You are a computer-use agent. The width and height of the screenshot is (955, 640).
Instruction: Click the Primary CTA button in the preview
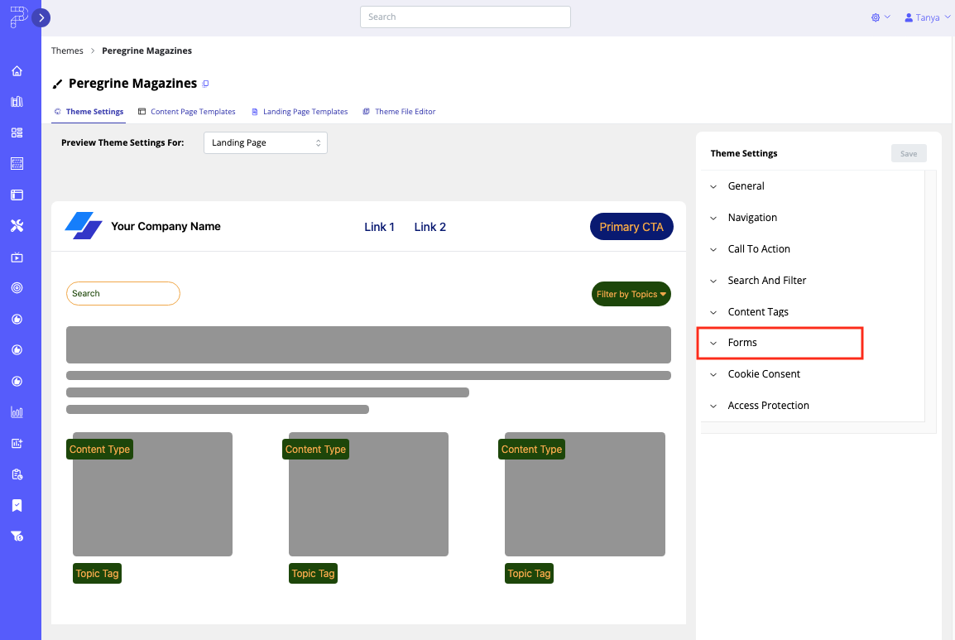tap(631, 226)
